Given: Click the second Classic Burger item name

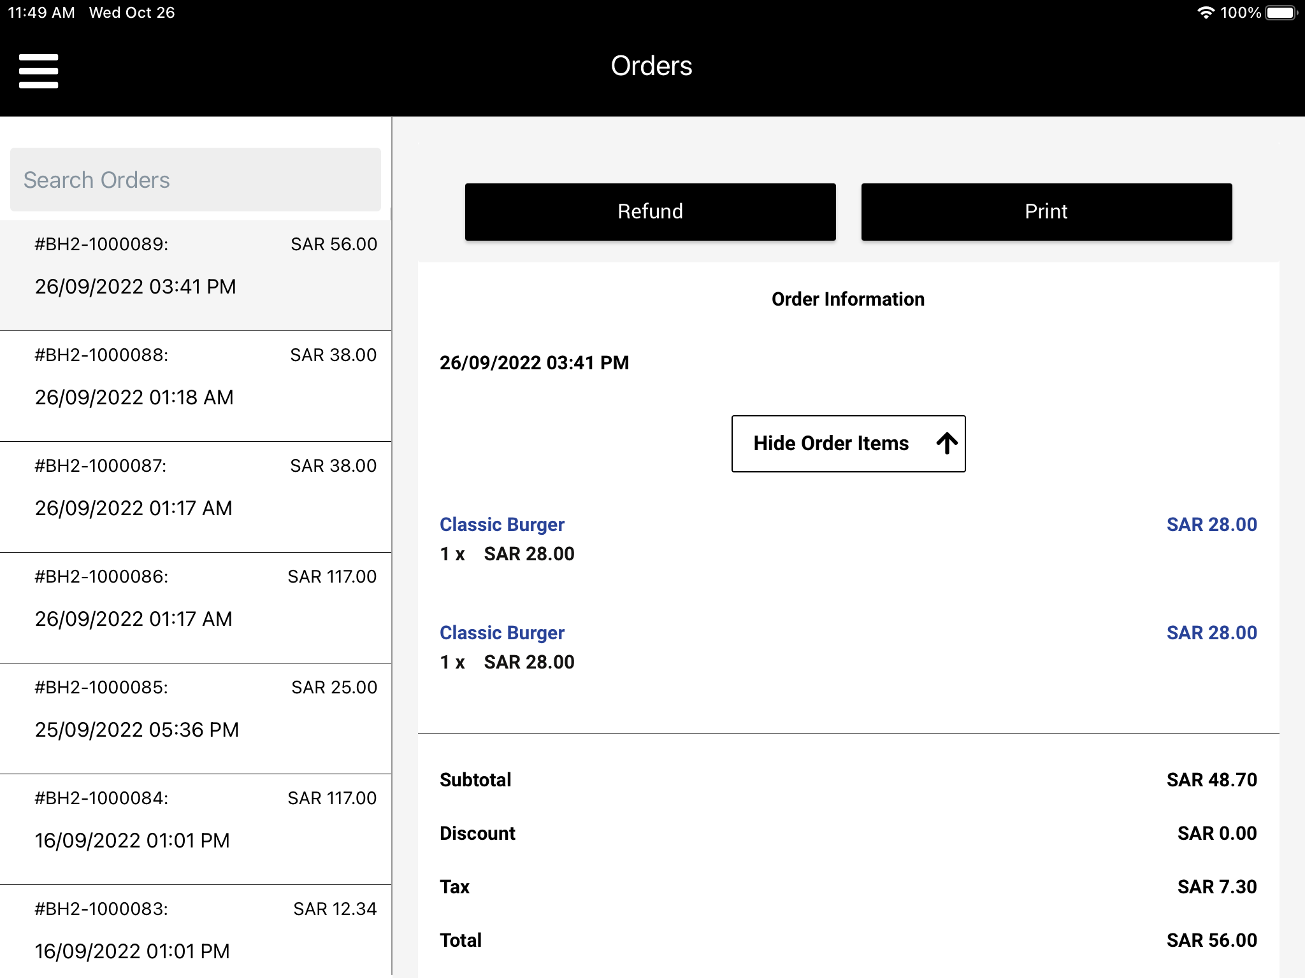Looking at the screenshot, I should point(502,633).
